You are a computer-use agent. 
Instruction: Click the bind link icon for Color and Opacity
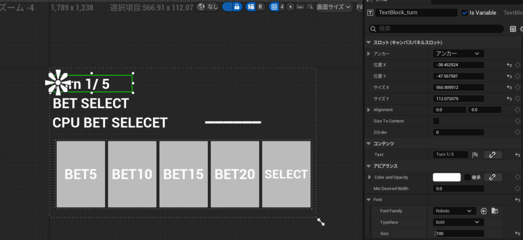492,177
